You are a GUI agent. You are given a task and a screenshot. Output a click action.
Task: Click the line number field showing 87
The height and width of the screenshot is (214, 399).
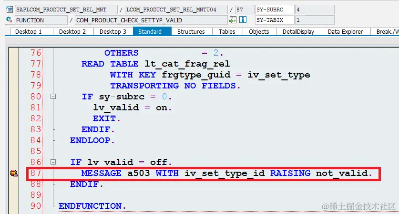point(244,10)
